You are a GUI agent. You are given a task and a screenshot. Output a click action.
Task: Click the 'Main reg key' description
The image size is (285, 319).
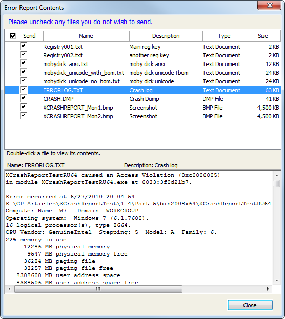145,47
